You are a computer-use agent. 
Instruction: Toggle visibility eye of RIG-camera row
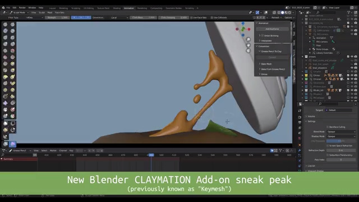click(352, 34)
